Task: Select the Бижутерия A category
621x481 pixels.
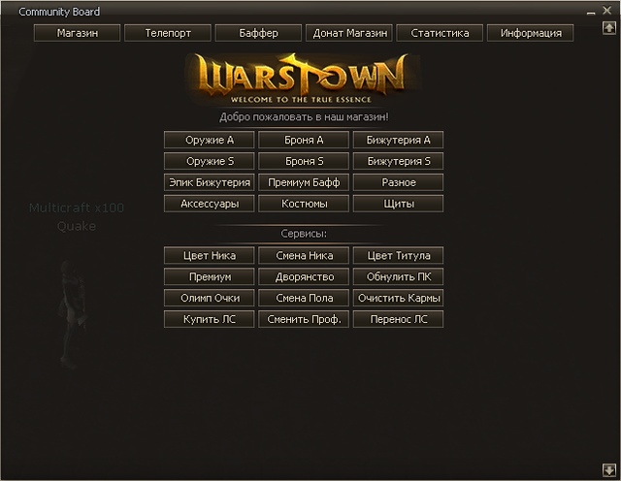Action: point(398,140)
